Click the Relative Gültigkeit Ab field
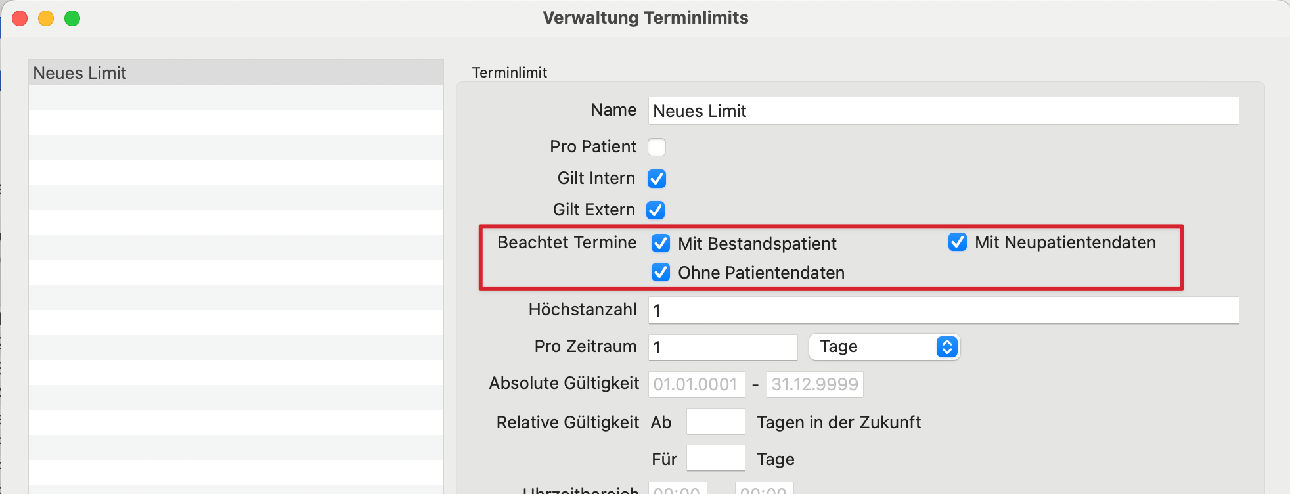1290x494 pixels. 715,421
